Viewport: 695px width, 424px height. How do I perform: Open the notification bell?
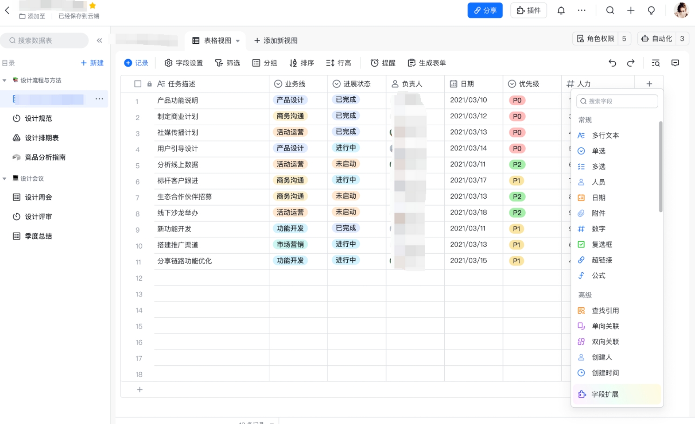coord(561,10)
